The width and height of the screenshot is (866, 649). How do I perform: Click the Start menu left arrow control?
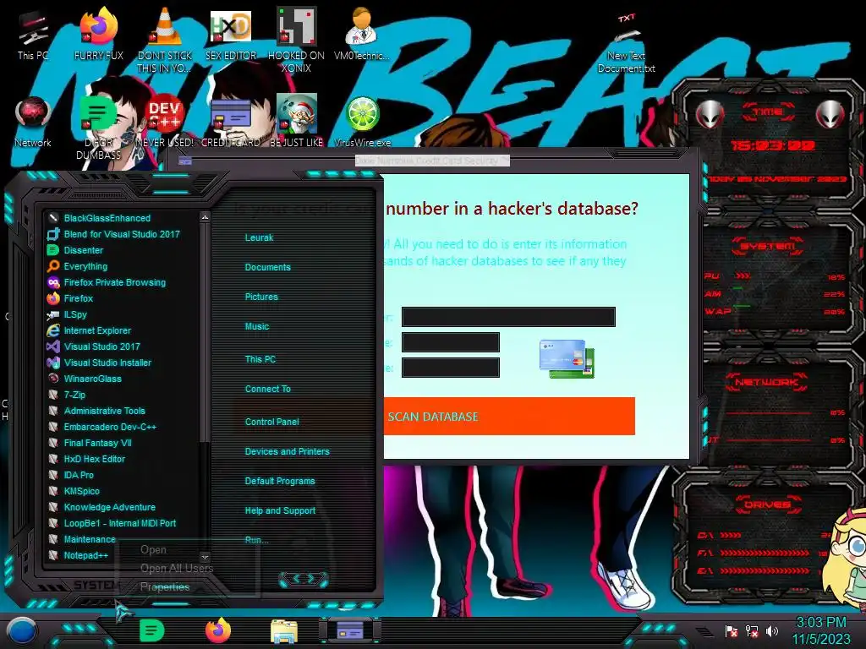point(296,578)
